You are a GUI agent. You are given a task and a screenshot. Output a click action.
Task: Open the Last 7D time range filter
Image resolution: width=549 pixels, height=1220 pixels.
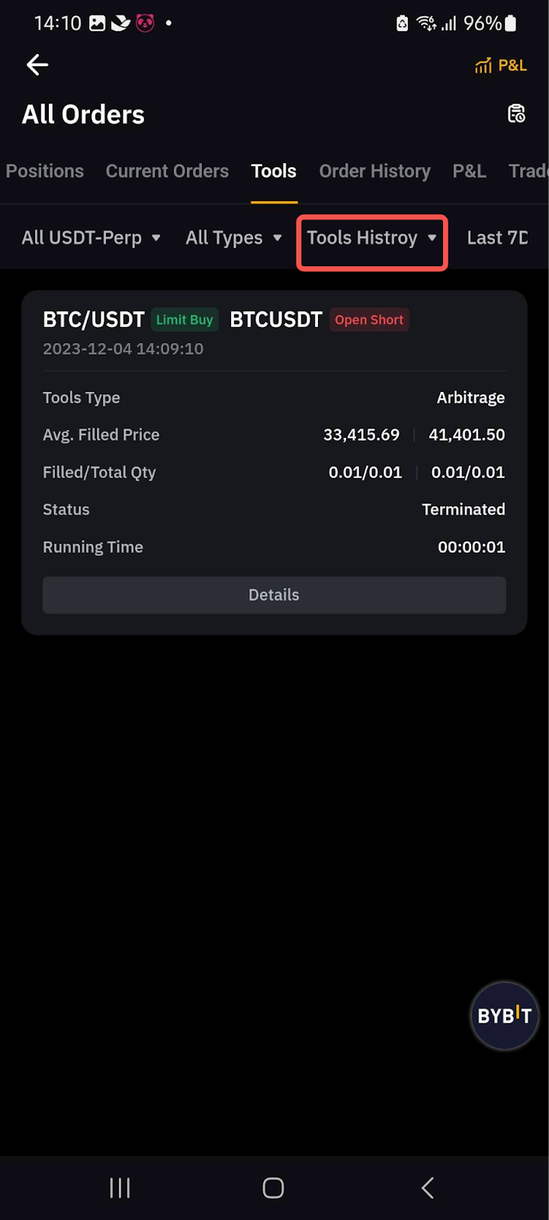[x=497, y=238]
